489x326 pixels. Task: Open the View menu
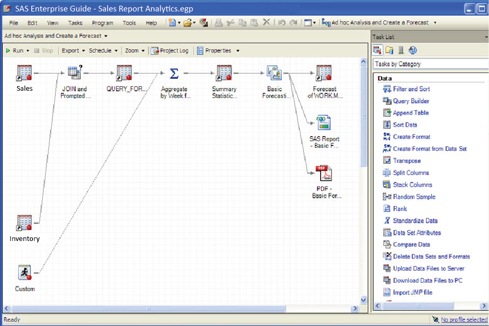pyautogui.click(x=53, y=23)
